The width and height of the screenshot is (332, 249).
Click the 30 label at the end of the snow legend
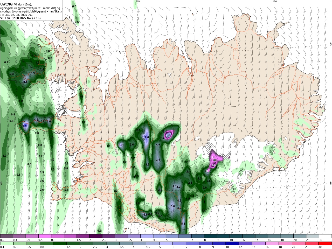[321, 240]
